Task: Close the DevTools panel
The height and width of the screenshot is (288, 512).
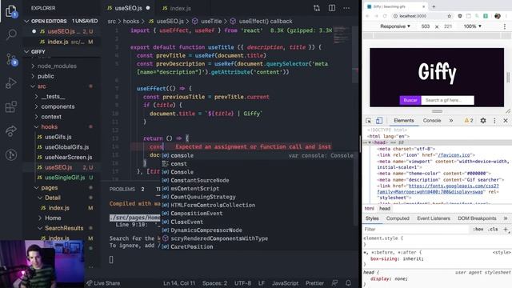Action: point(506,121)
